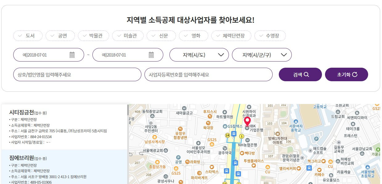
Task: Click the 파리바게뜨 bakery marker on the map
Action: pyautogui.click(x=199, y=173)
